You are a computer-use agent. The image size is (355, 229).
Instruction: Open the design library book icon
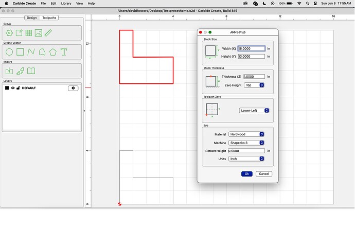click(x=31, y=71)
